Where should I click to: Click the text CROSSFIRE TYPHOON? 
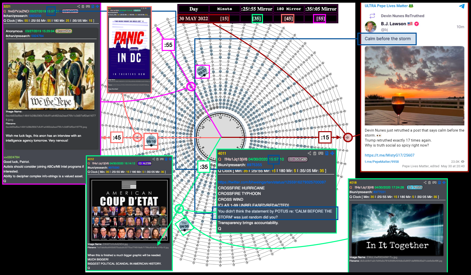239,193
